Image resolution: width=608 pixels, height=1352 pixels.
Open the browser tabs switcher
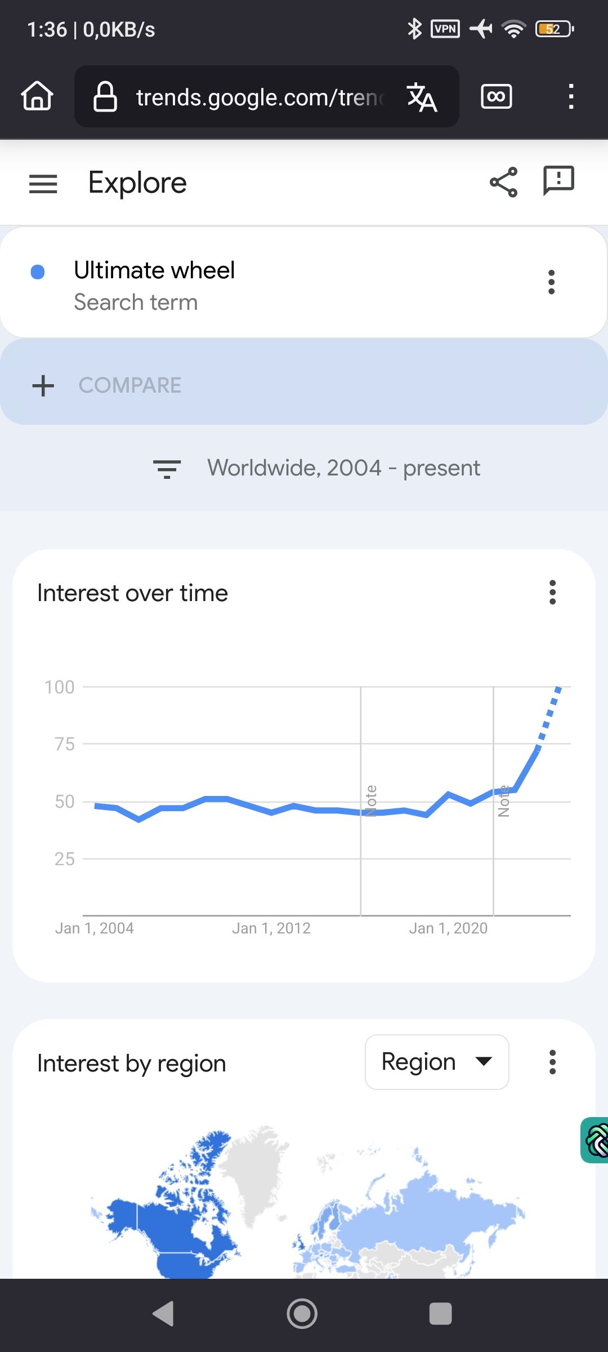[496, 96]
